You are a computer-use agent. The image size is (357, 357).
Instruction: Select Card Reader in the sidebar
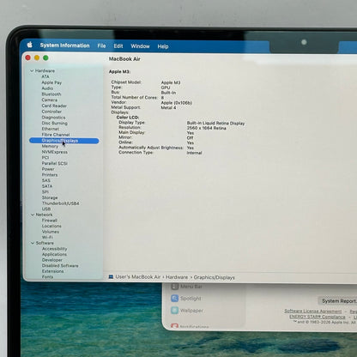point(54,106)
